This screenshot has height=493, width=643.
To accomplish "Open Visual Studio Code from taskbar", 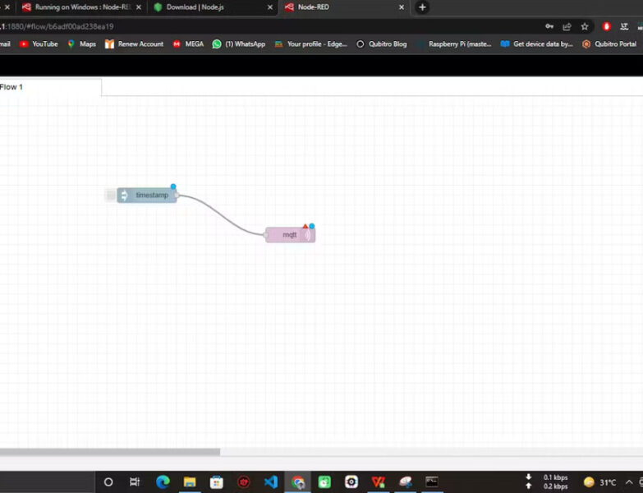I will pos(271,482).
